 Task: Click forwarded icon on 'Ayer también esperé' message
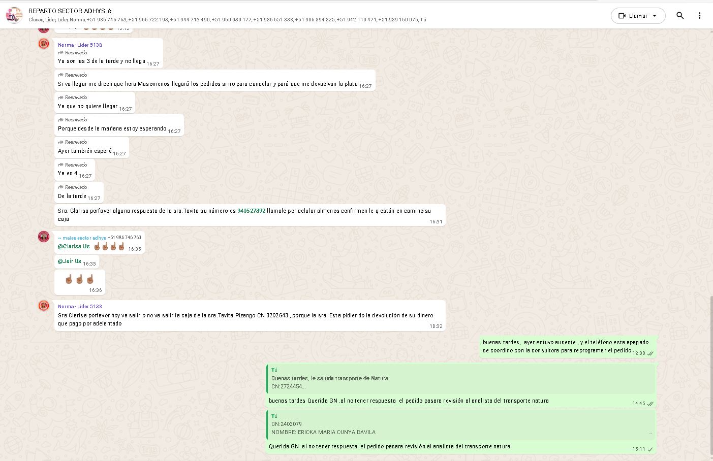pos(60,142)
